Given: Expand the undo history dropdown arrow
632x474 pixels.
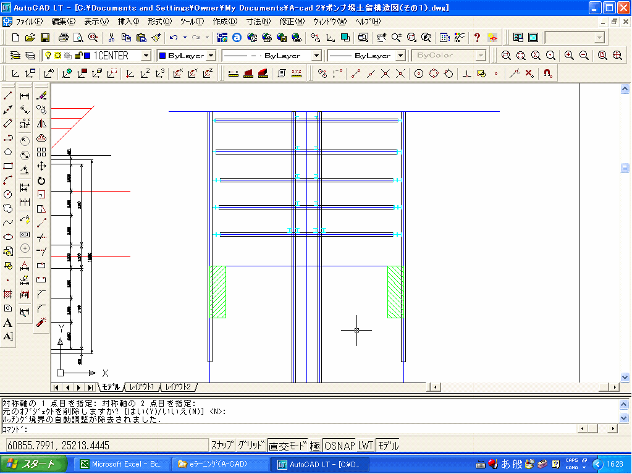Looking at the screenshot, I should pyautogui.click(x=185, y=38).
